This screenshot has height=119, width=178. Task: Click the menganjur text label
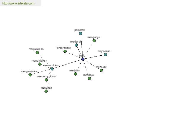[x=94, y=37]
